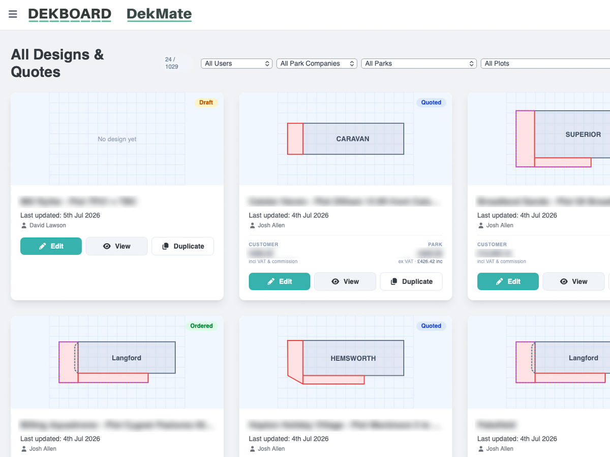Screen dimensions: 610x457
Task: View the David Lawson draft design
Action: (x=116, y=246)
